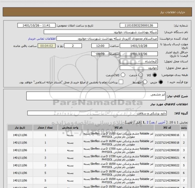Click the province field کرمانشاه
The height and width of the screenshot is (188, 195).
pyautogui.click(x=139, y=61)
